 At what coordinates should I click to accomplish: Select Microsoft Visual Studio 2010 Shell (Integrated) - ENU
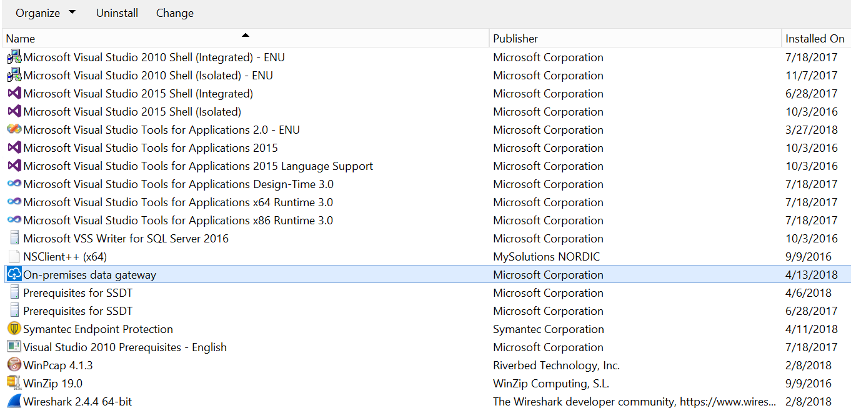pos(154,57)
